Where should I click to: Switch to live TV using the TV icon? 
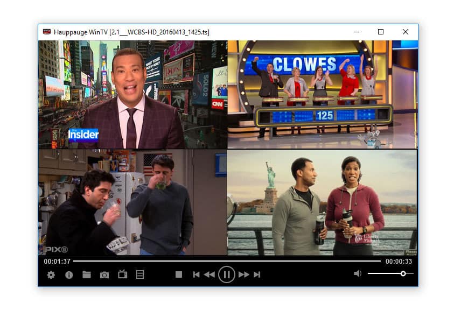(122, 274)
